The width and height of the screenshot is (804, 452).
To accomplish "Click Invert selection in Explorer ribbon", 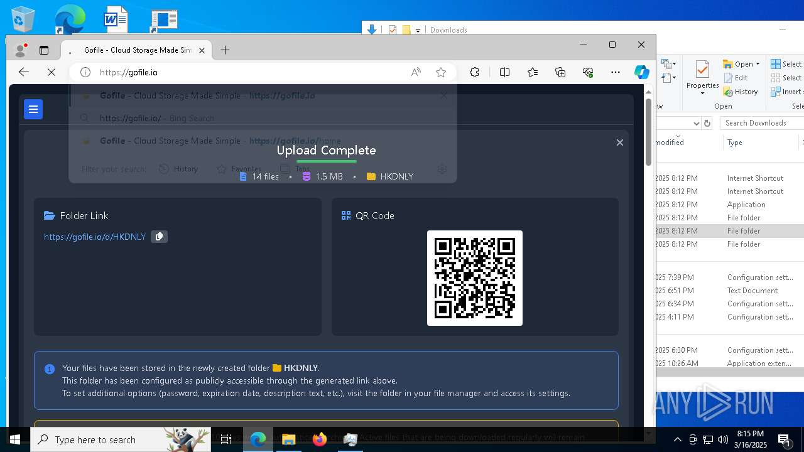I will [787, 92].
